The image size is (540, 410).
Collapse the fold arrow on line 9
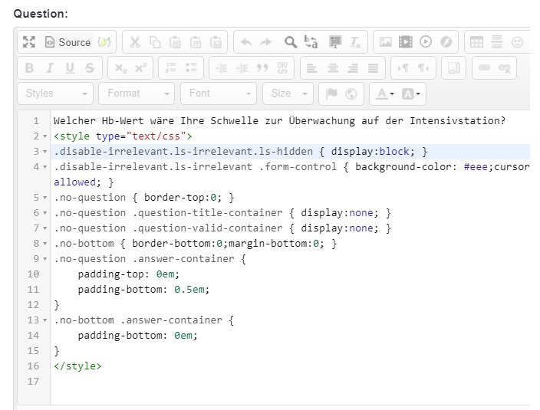[x=45, y=259]
